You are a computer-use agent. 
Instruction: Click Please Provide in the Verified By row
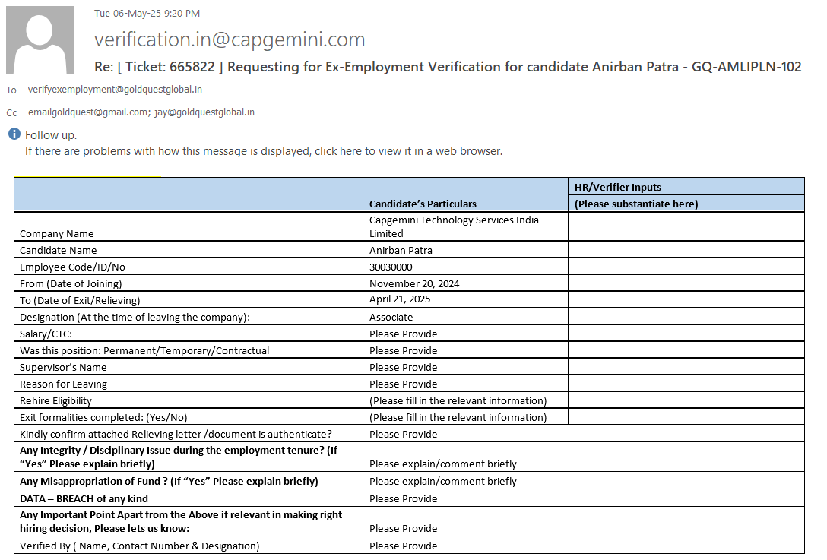(x=403, y=546)
